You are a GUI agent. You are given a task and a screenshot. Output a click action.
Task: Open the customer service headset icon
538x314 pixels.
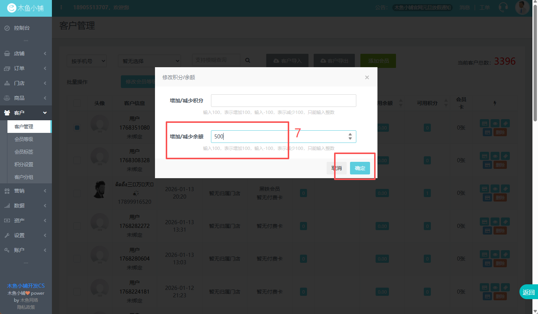[x=503, y=7]
